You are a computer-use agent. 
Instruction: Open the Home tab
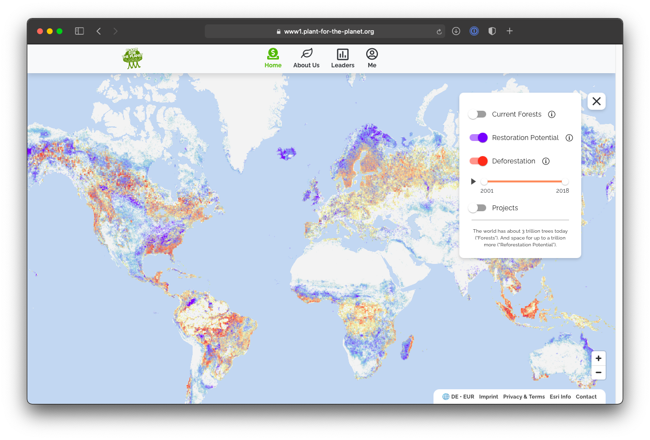(x=273, y=59)
